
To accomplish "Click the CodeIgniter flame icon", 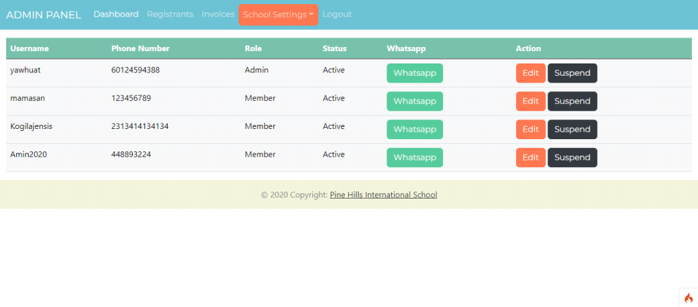I will 688,297.
